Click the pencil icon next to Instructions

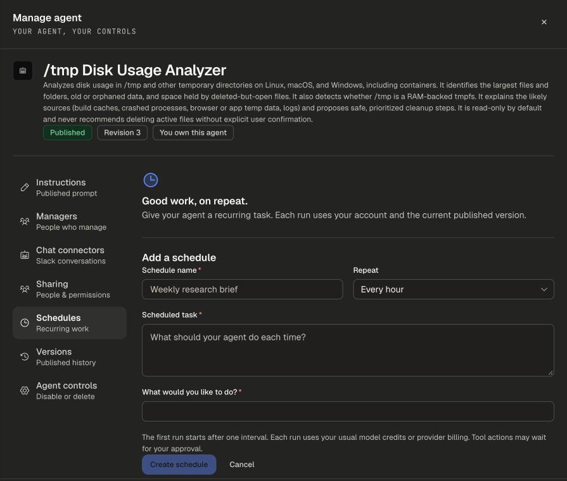click(25, 187)
